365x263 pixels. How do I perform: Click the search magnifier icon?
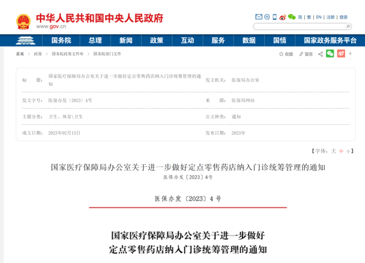(348, 26)
